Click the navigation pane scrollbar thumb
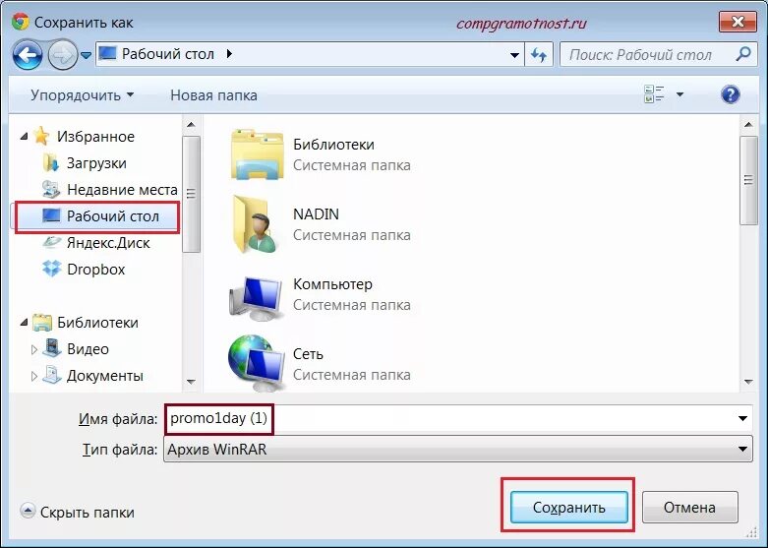This screenshot has width=768, height=548. (191, 194)
